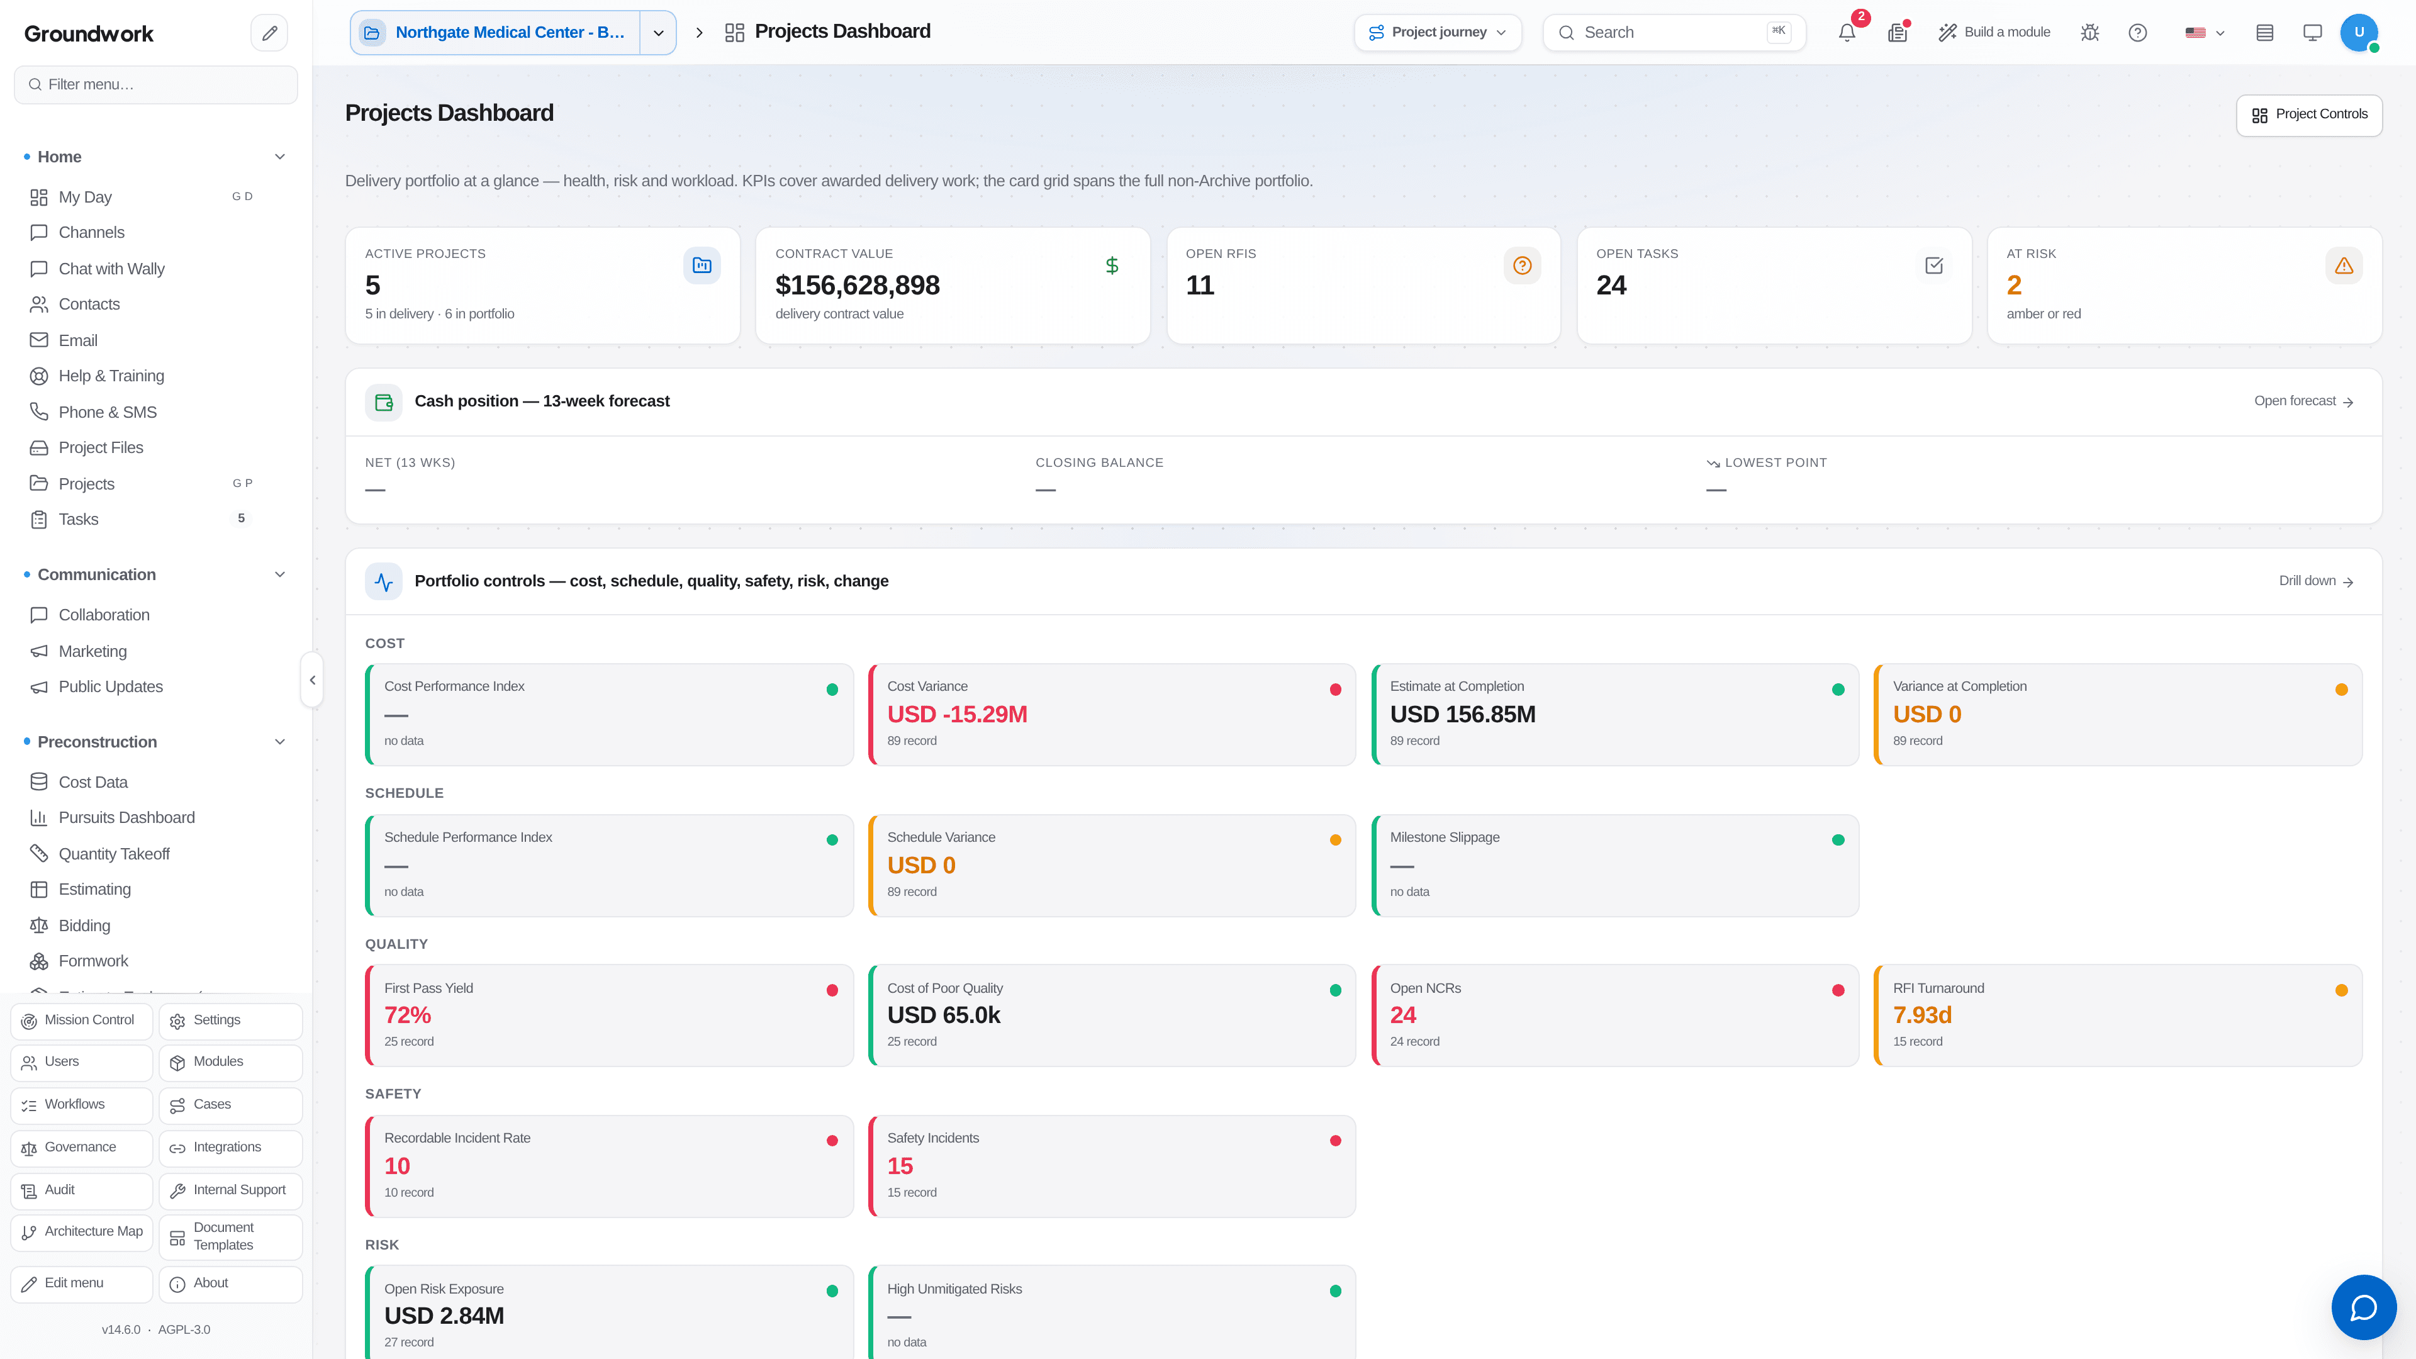Expand the project selector dropdown arrow

[x=658, y=33]
